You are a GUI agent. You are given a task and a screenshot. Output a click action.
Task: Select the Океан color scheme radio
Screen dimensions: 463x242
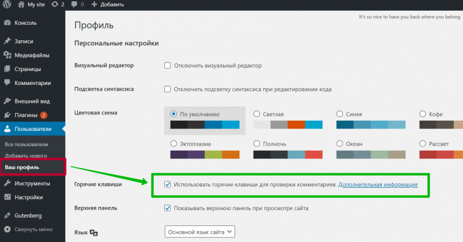(340, 144)
